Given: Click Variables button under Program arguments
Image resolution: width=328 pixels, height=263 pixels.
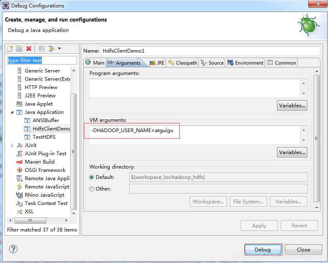Looking at the screenshot, I should click(x=292, y=106).
